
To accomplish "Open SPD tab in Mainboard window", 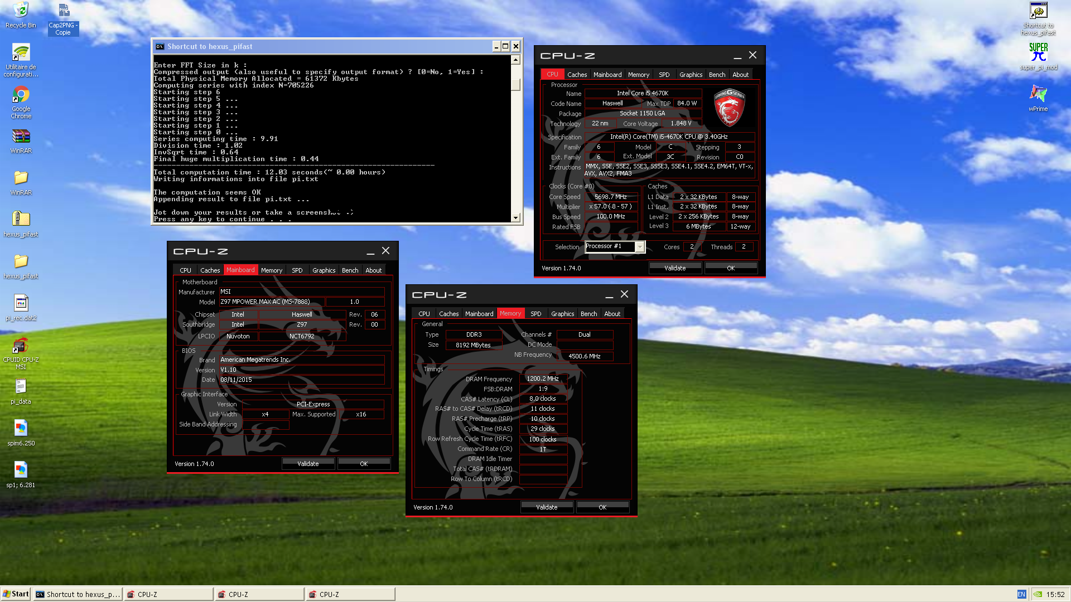I will pos(297,270).
